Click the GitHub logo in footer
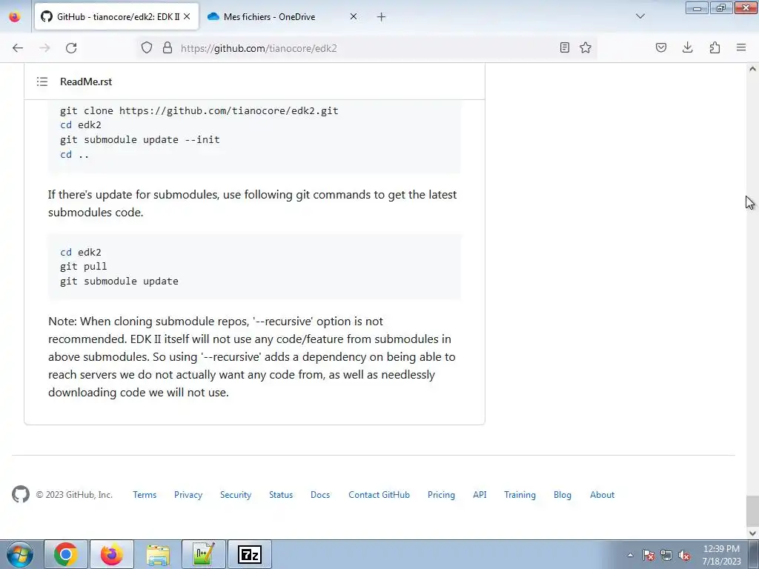Image resolution: width=759 pixels, height=569 pixels. click(21, 494)
